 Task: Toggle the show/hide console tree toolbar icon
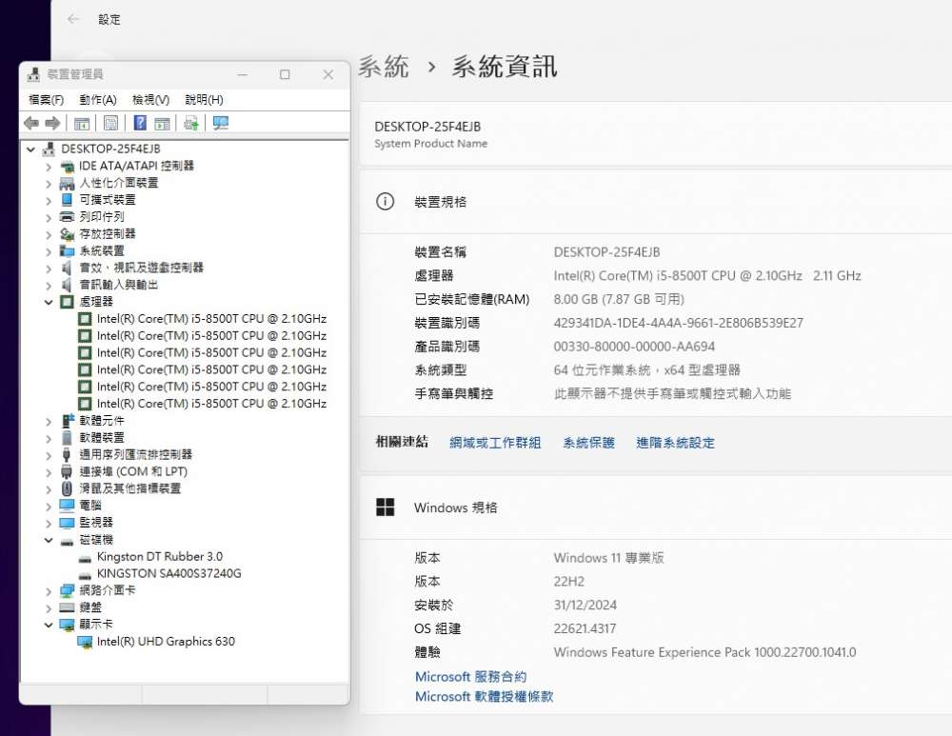[x=81, y=123]
